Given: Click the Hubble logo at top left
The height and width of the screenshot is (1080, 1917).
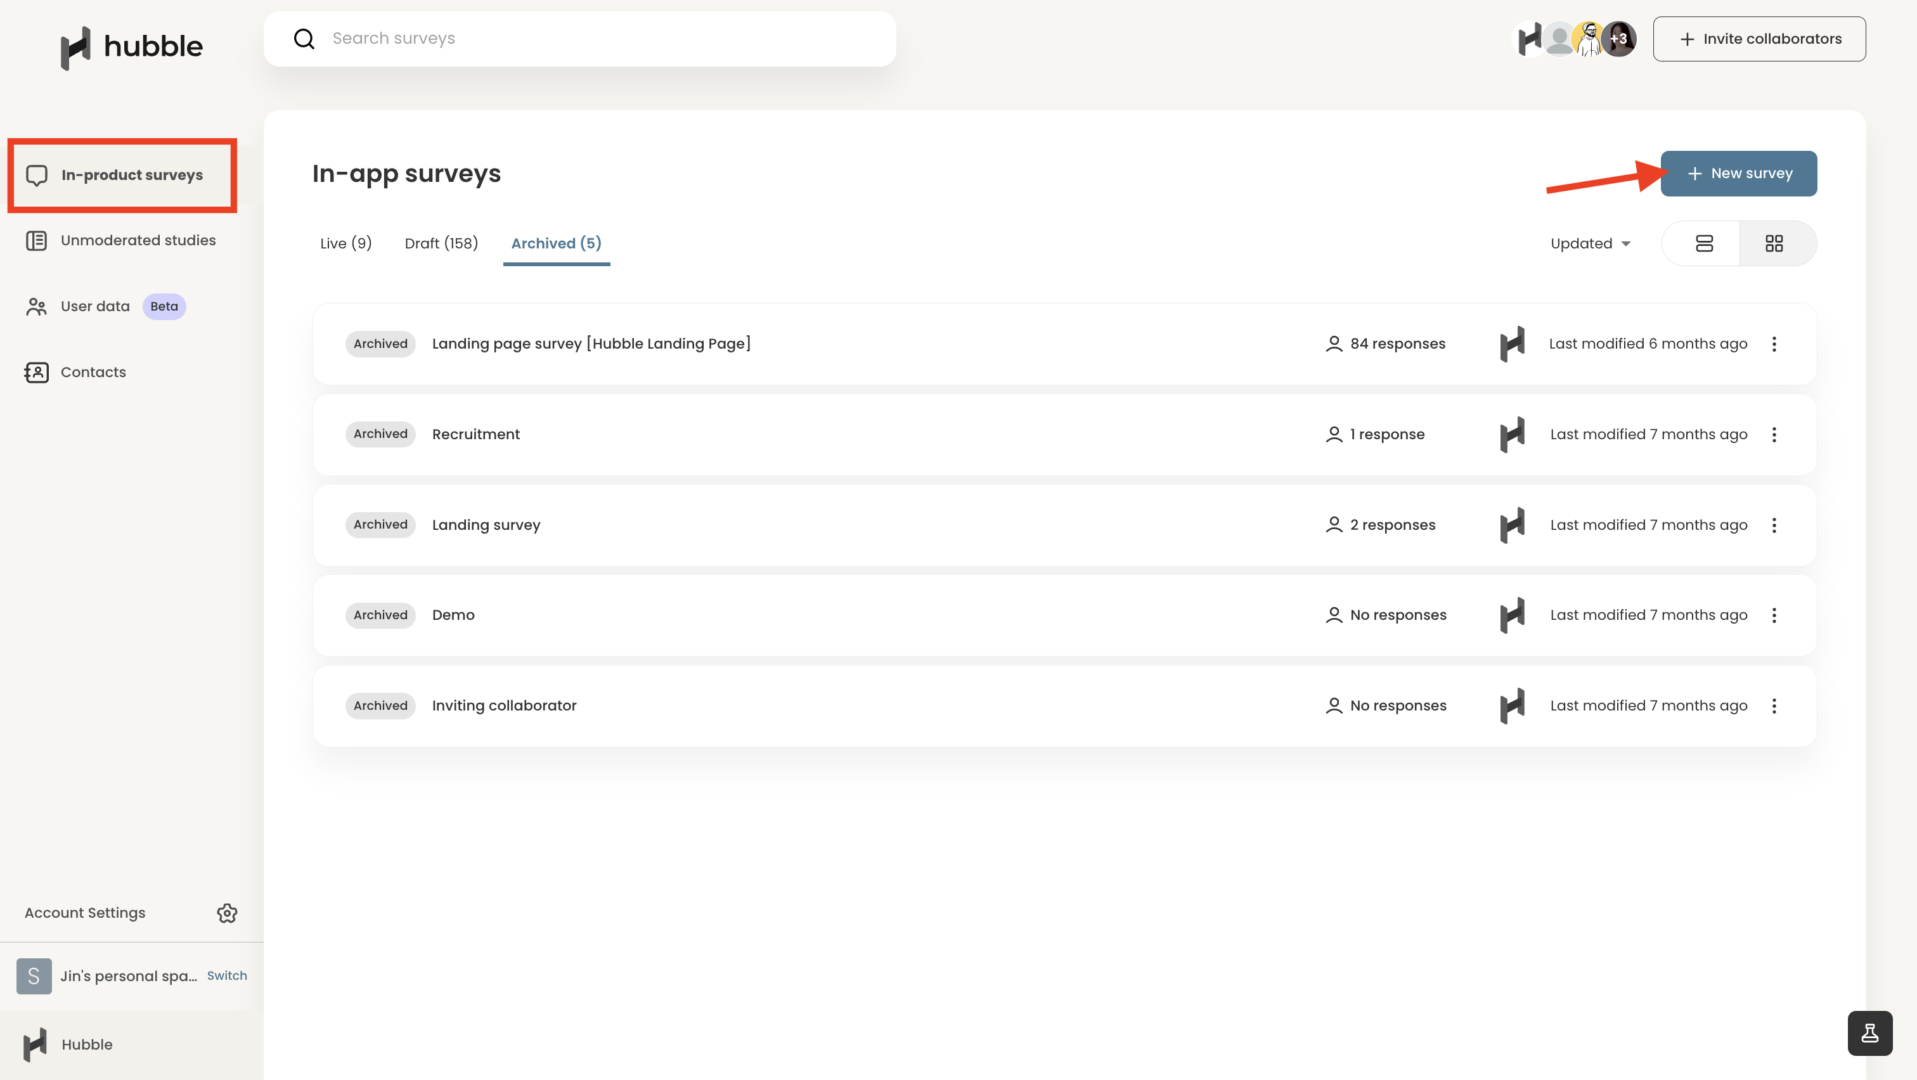Looking at the screenshot, I should (x=131, y=47).
